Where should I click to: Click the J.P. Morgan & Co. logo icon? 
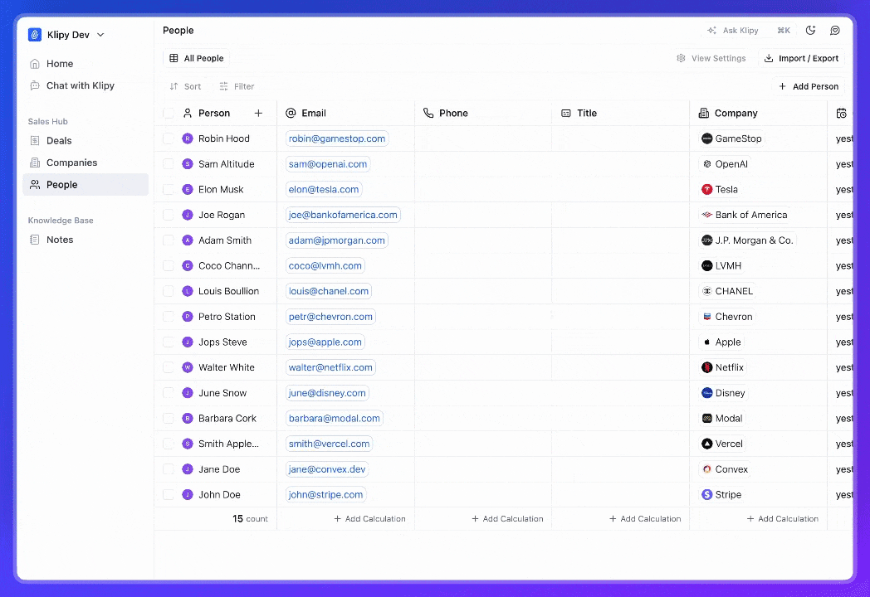click(707, 240)
